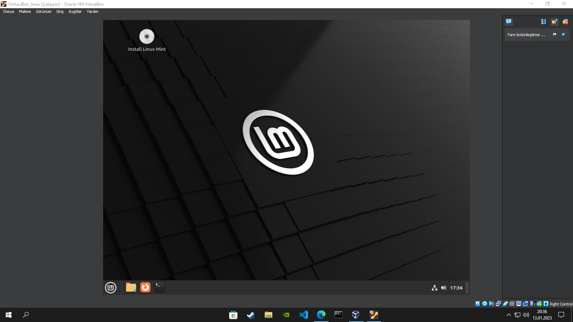
Task: Click the optical disk status icon
Action: pyautogui.click(x=485, y=304)
